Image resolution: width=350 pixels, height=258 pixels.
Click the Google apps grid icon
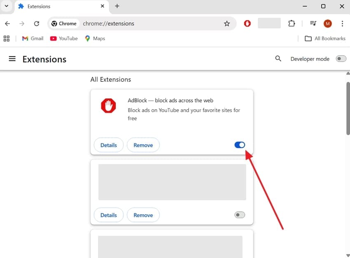pyautogui.click(x=6, y=38)
